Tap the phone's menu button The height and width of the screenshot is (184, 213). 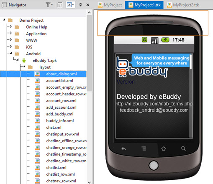click(144, 148)
